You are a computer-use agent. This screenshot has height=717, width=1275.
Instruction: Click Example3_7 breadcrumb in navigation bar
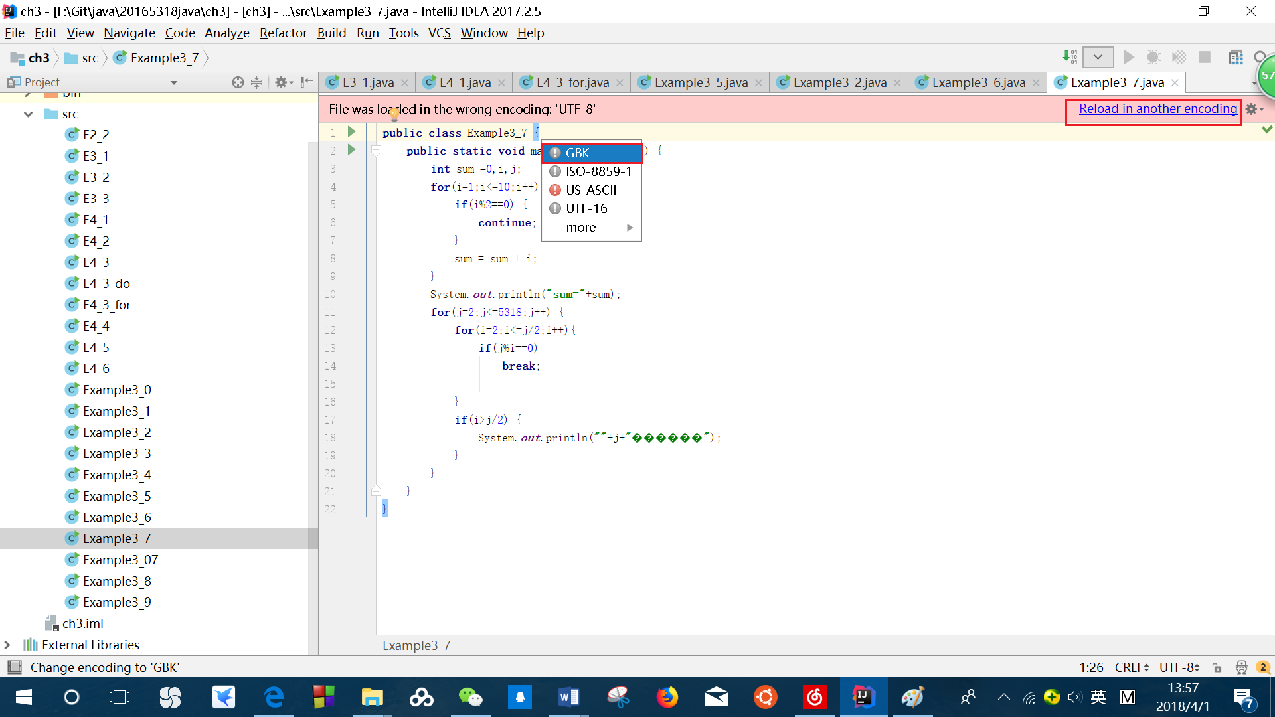[157, 58]
